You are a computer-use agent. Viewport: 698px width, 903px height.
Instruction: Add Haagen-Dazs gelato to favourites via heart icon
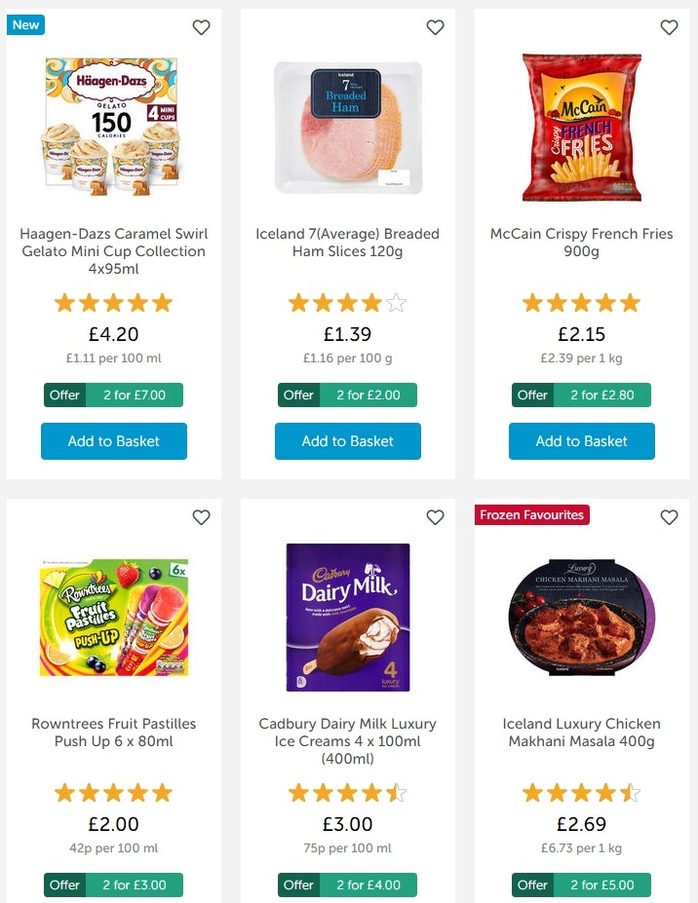[201, 27]
